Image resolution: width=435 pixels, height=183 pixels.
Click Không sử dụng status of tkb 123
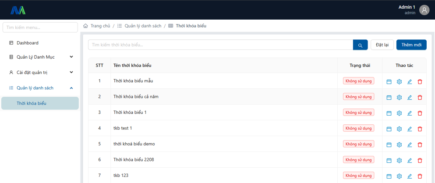coord(359,176)
